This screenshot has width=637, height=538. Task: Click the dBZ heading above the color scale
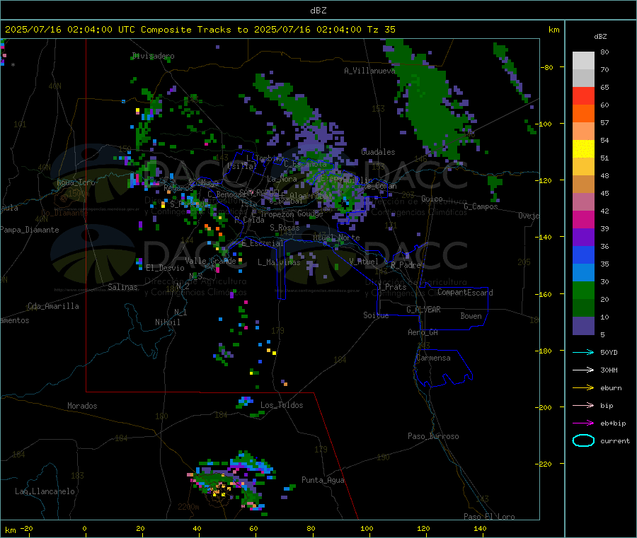(600, 37)
